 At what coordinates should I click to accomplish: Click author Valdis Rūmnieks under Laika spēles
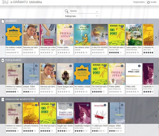click(x=132, y=50)
